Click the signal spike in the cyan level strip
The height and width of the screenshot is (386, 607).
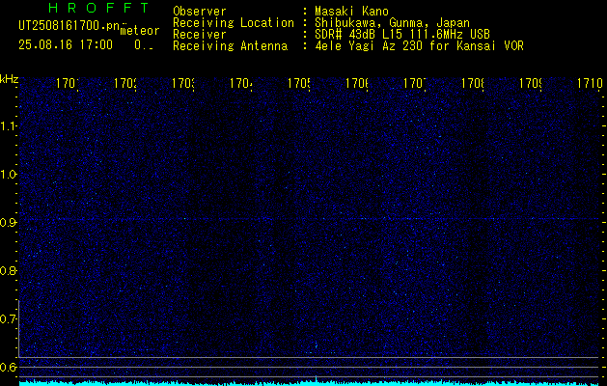[x=317, y=378]
